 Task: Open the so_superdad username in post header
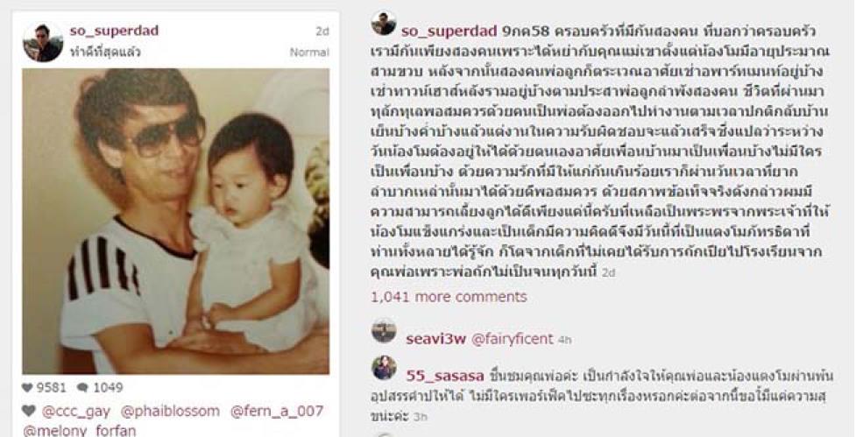[114, 31]
